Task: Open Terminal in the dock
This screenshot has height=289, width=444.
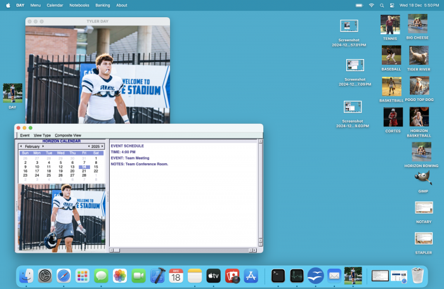Action: point(278,276)
